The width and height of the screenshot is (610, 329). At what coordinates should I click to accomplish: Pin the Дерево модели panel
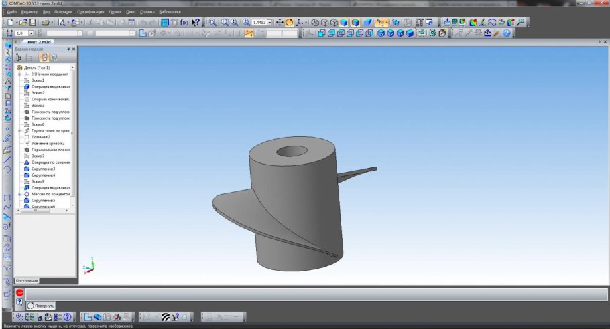[68, 49]
